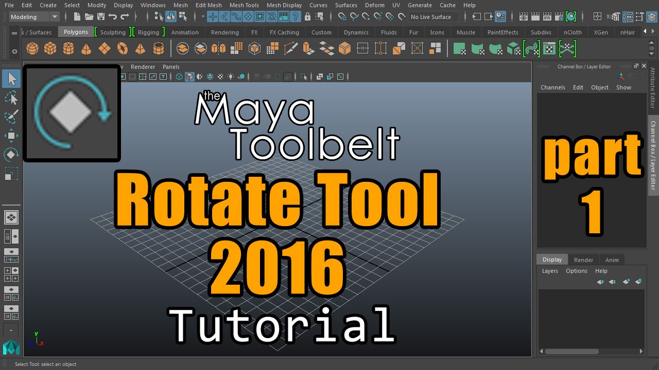This screenshot has height=370, width=659.
Task: Open the Deform menu
Action: [374, 5]
